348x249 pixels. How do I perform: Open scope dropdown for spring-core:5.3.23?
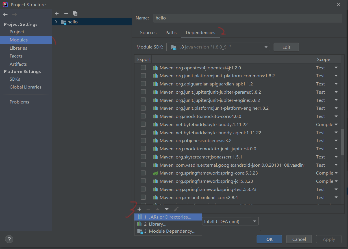(x=336, y=173)
